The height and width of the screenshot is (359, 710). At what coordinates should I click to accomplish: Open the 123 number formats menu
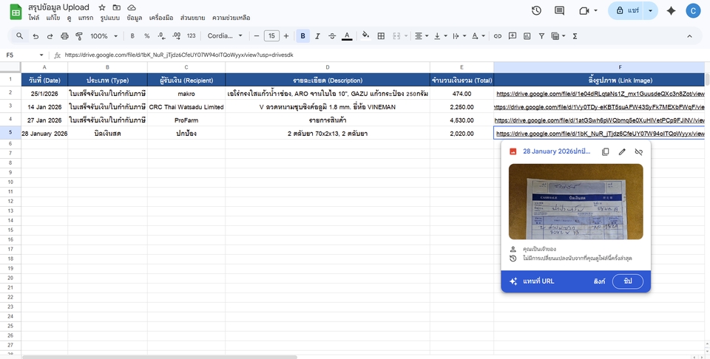tap(191, 36)
